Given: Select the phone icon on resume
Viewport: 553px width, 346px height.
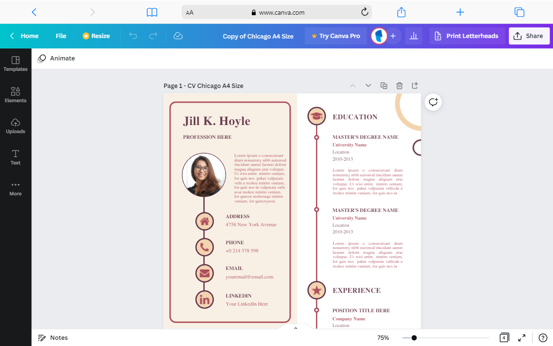Looking at the screenshot, I should (x=205, y=247).
